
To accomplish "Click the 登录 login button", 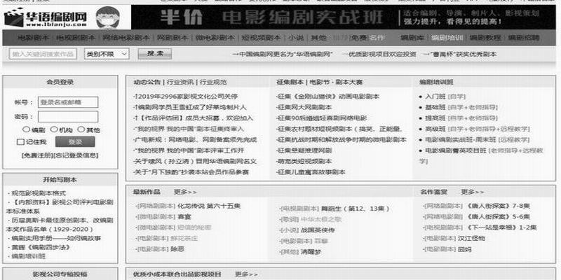I will [75, 142].
